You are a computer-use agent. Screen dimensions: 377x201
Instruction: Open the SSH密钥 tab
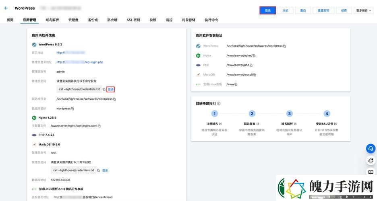[133, 20]
